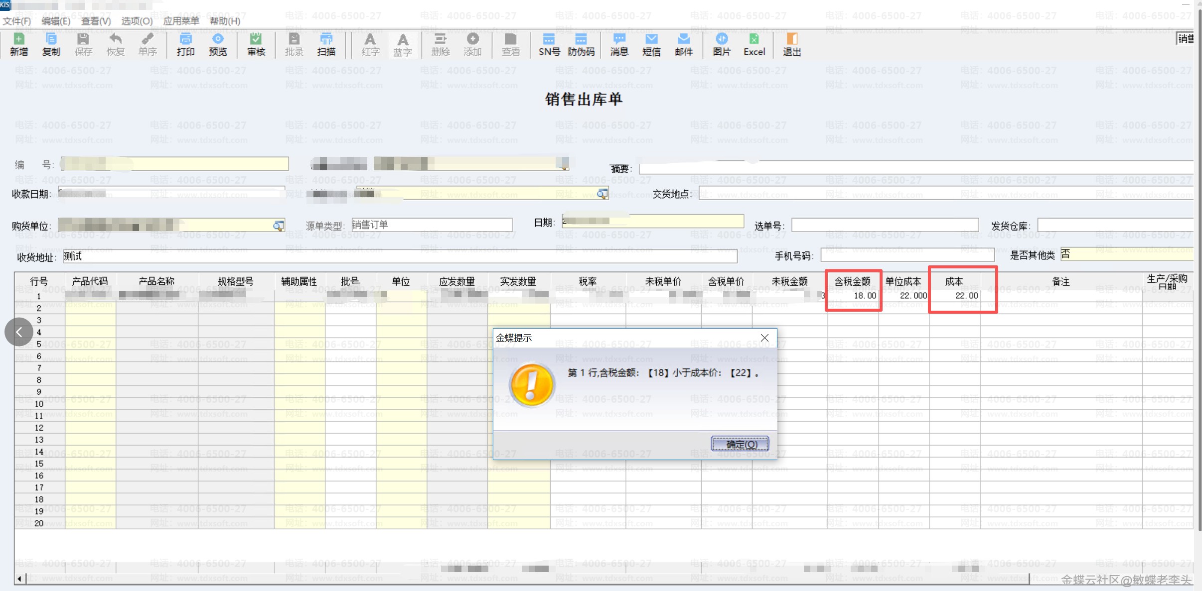The image size is (1202, 591).
Task: Click the 含税金额 column header
Action: 852,282
